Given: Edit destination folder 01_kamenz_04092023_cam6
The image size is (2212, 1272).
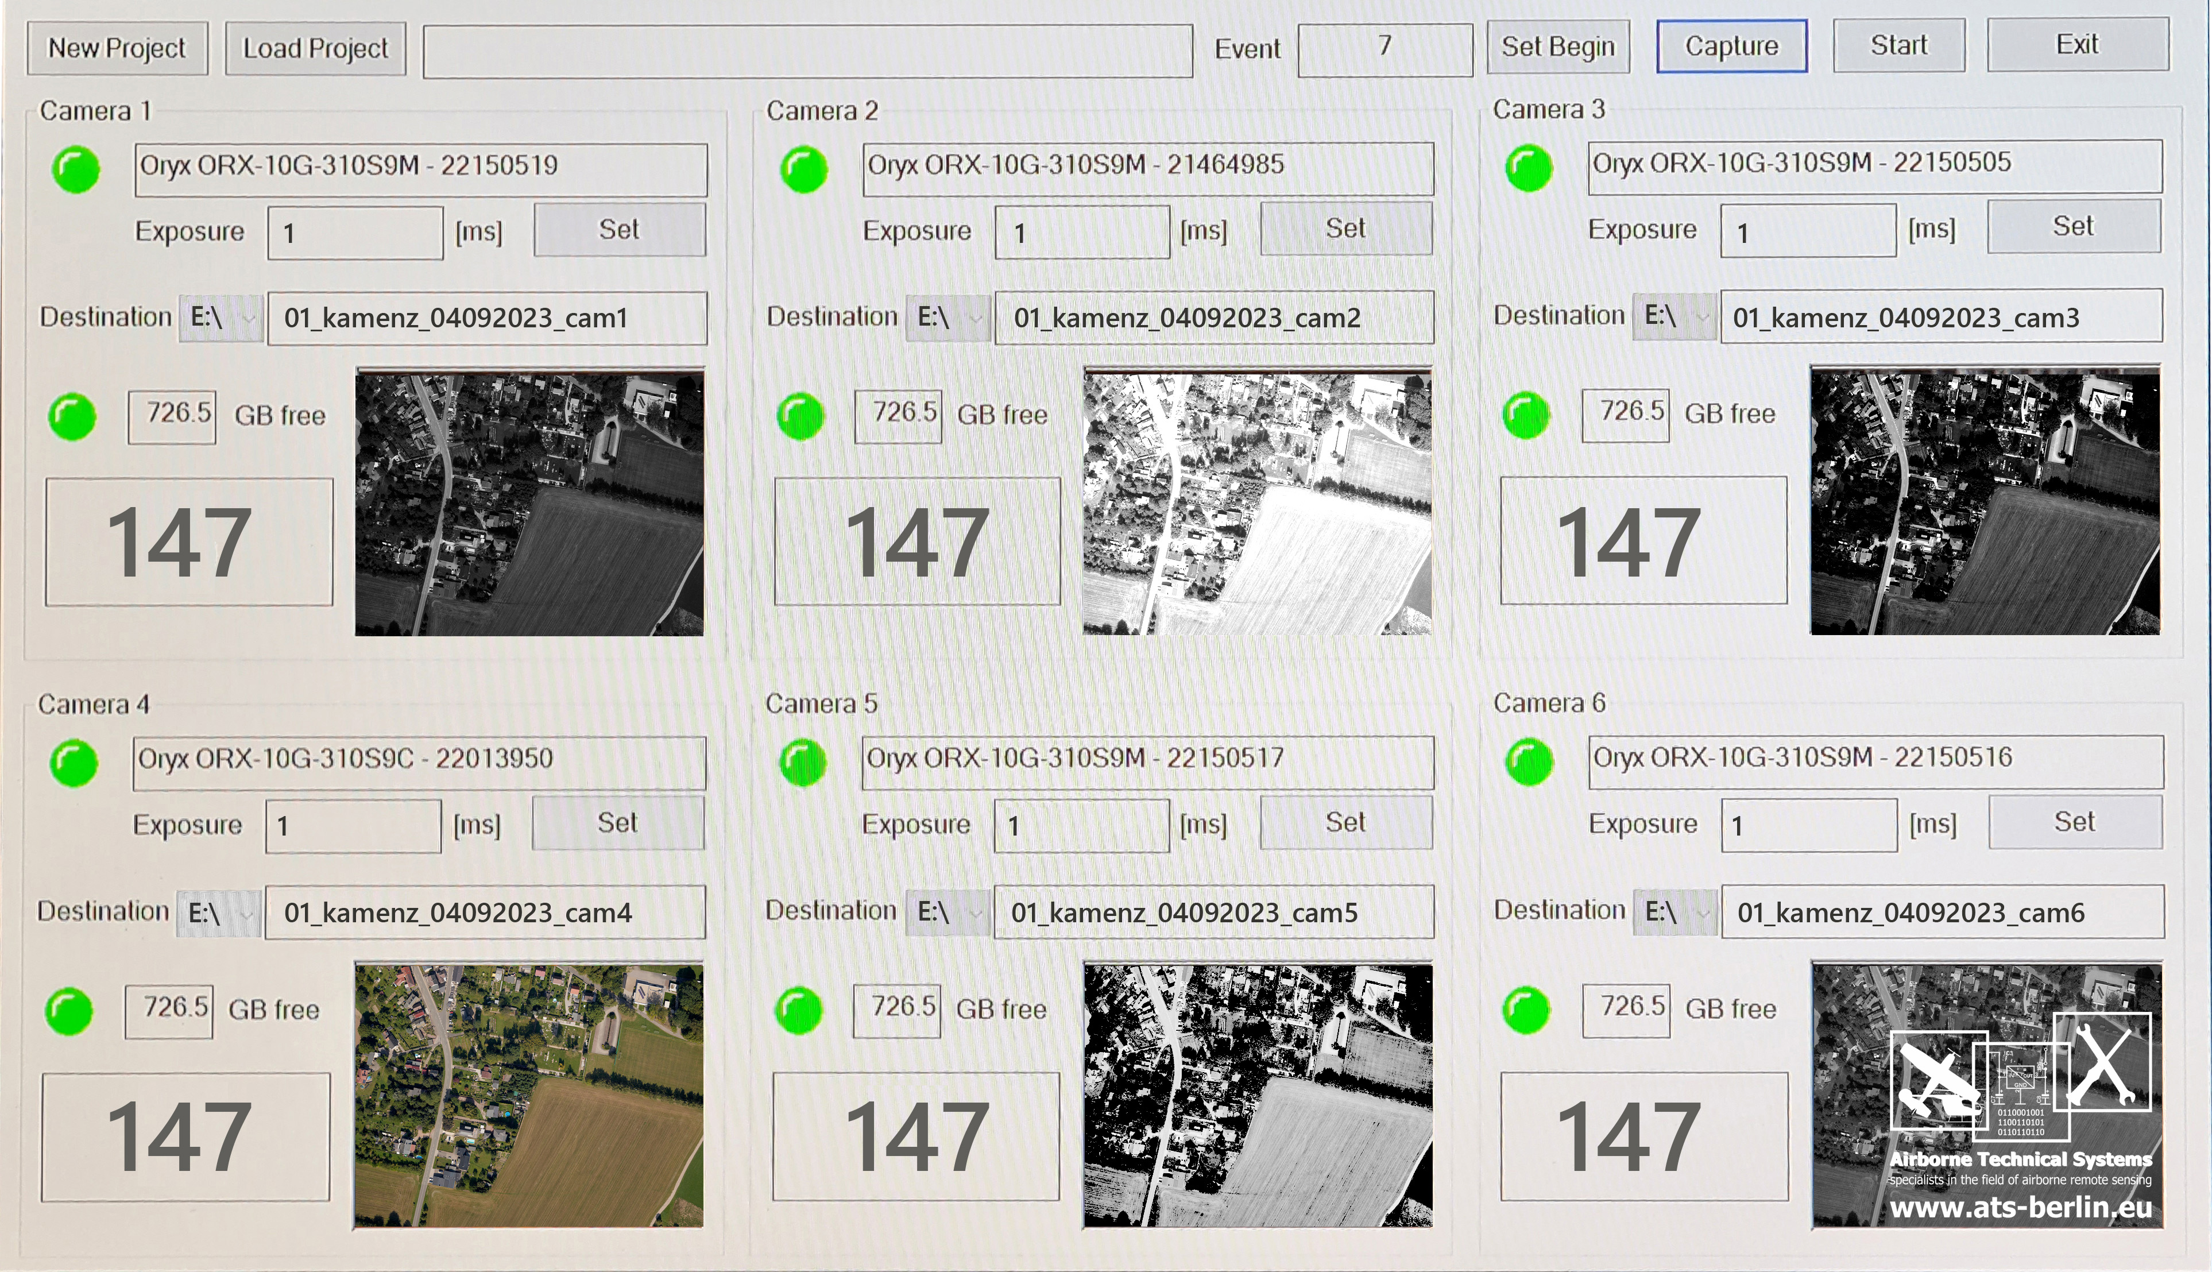Looking at the screenshot, I should point(1943,912).
